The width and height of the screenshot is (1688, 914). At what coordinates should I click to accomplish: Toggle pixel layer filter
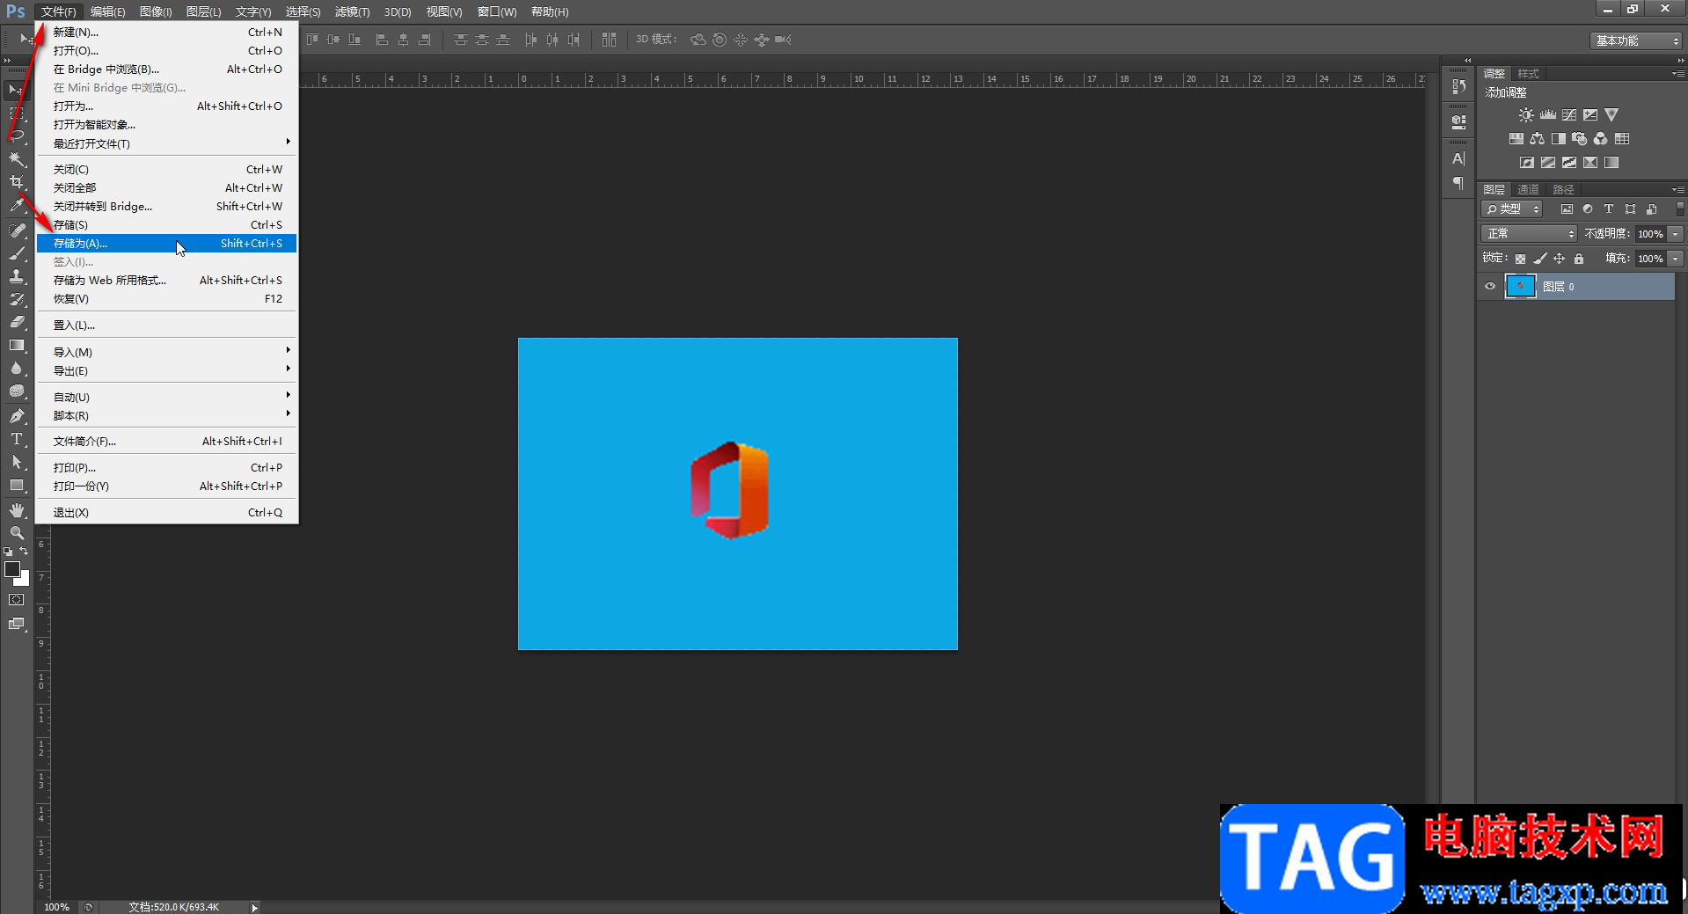pyautogui.click(x=1567, y=209)
